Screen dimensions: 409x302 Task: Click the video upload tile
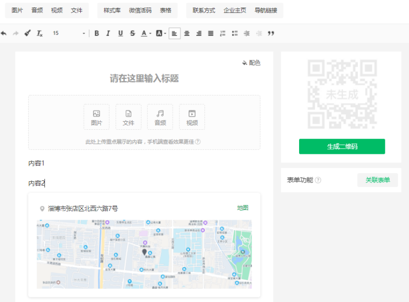(192, 117)
